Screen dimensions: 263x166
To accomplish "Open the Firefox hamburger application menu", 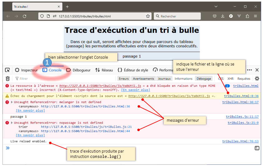I will tap(256, 16).
